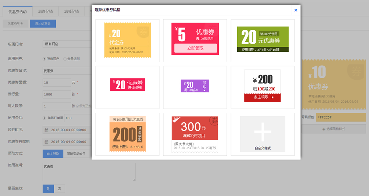The width and height of the screenshot is (369, 196).
Task: Select the 所有用户 radio button
Action: (44, 59)
